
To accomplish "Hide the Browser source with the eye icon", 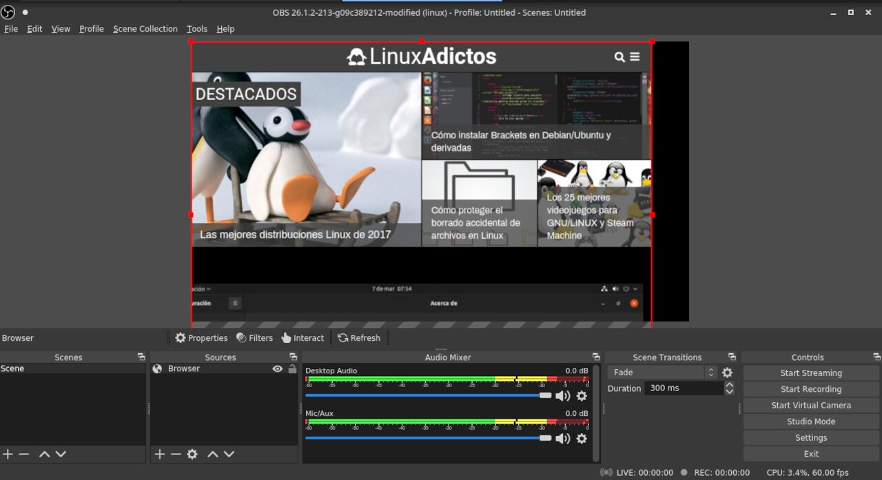I will coord(277,369).
